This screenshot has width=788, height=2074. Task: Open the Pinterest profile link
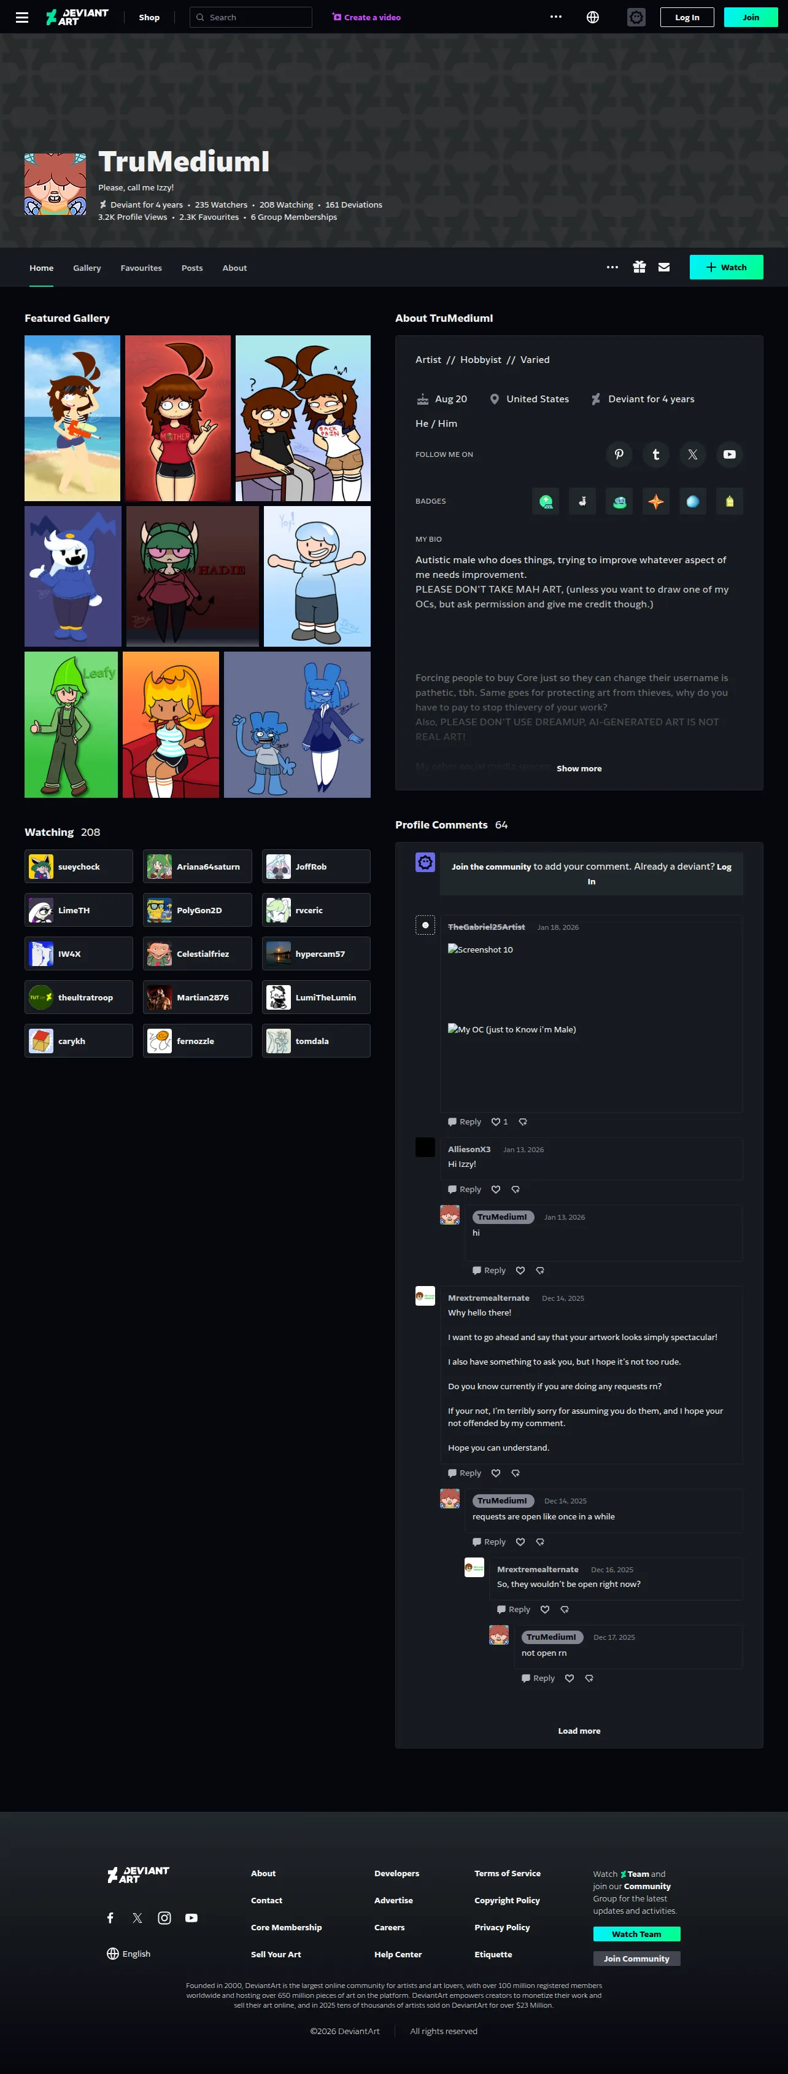(x=619, y=454)
